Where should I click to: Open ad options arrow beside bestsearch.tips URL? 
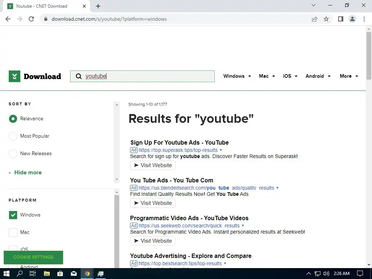click(x=225, y=263)
